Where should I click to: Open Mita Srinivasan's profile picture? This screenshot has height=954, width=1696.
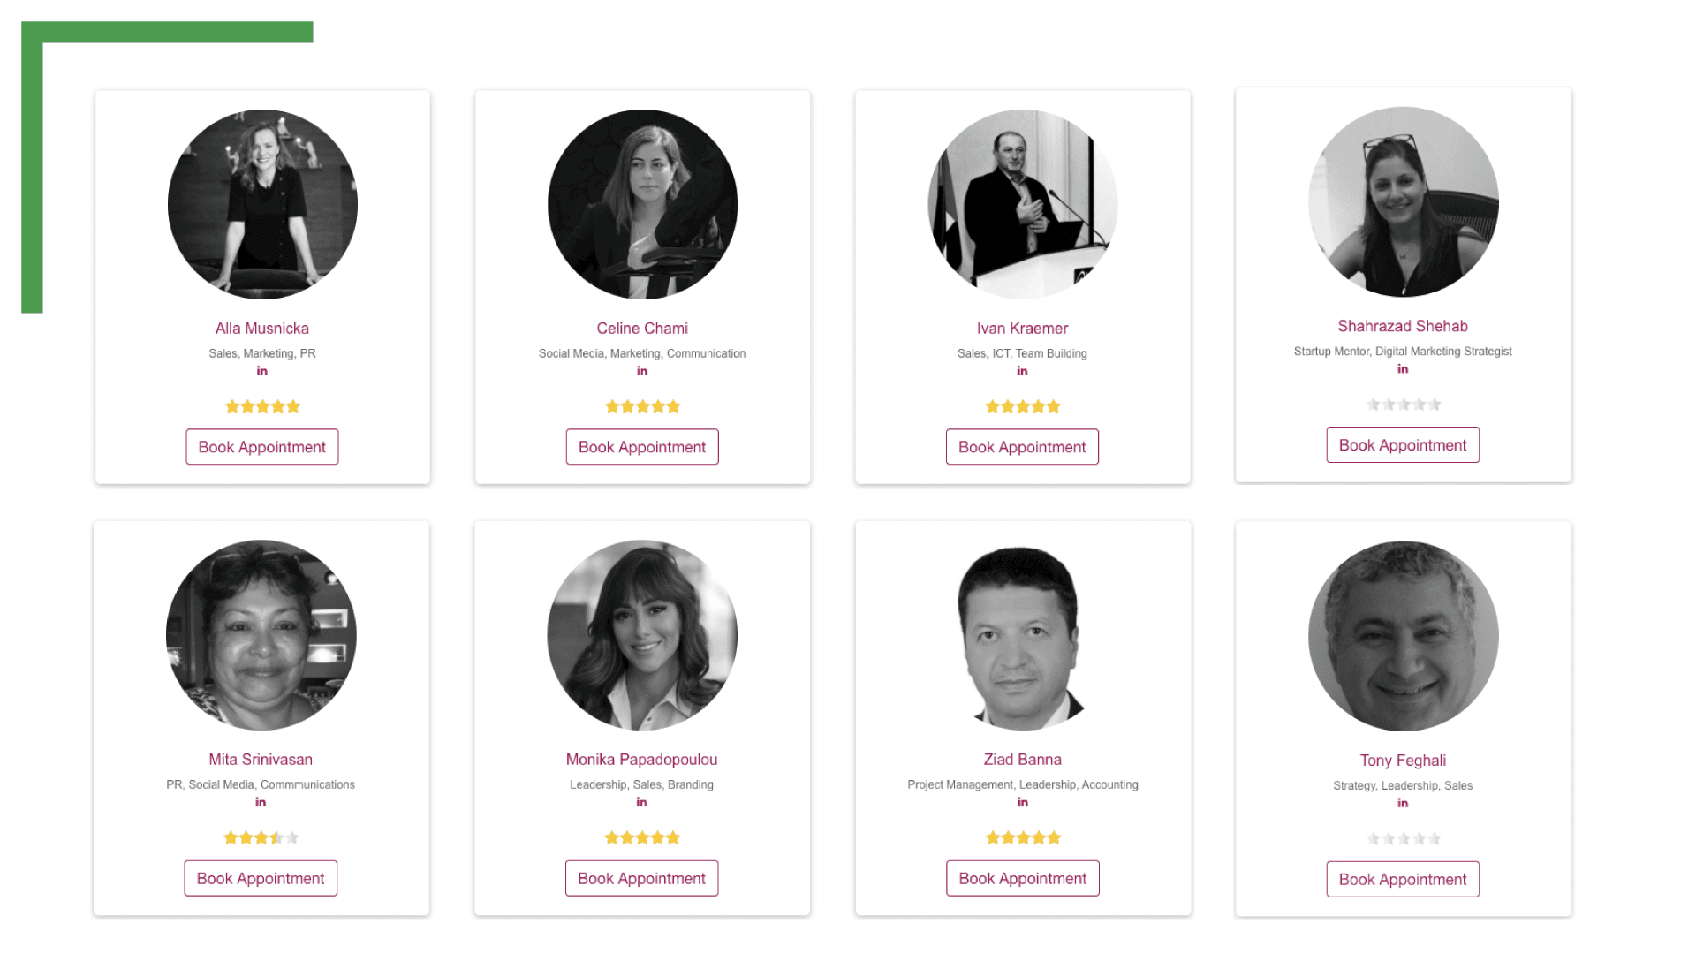click(261, 635)
